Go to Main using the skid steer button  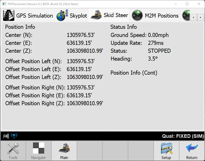(x=64, y=151)
